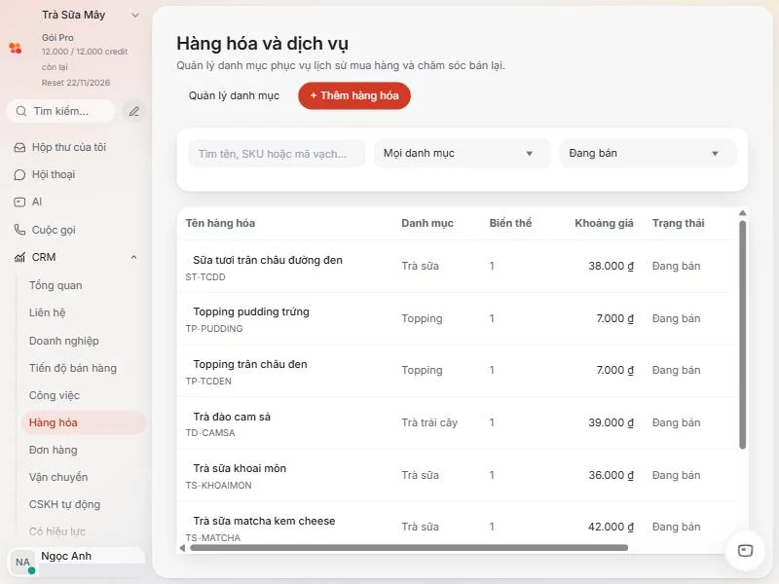Open Vận chuyển in CRM menu

coord(58,477)
